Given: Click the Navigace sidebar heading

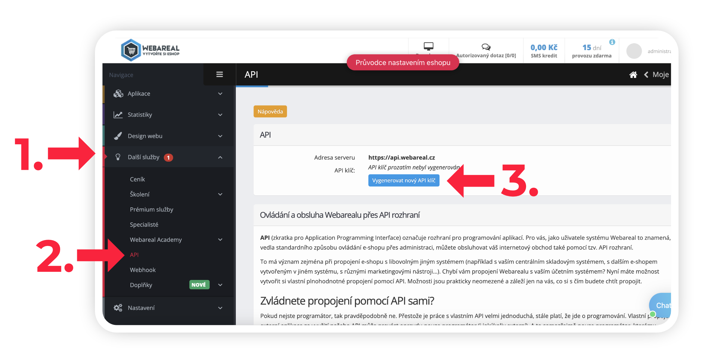Looking at the screenshot, I should pos(121,75).
